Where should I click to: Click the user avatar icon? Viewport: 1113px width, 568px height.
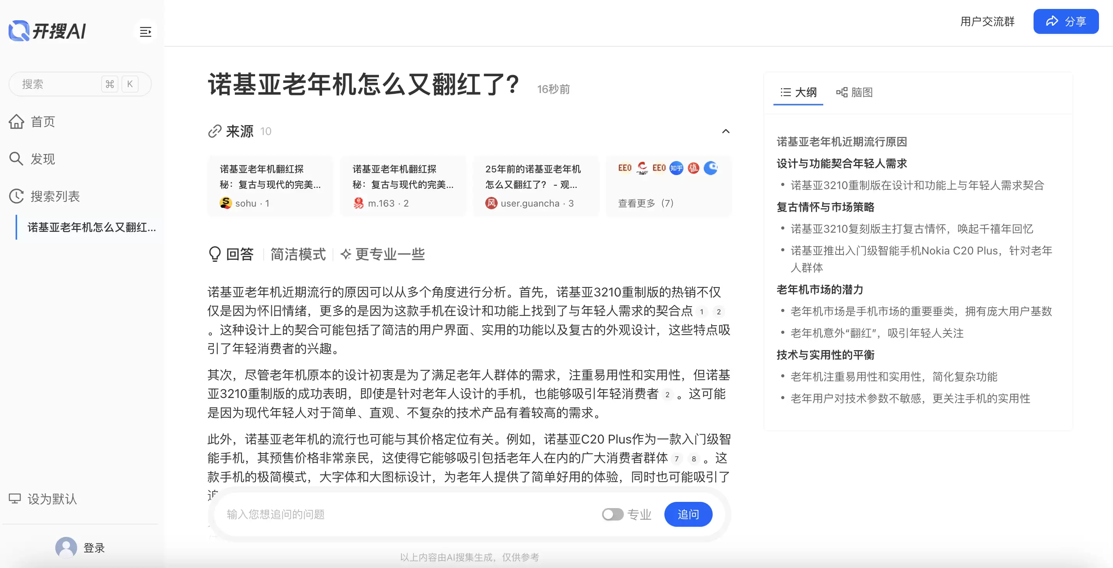(66, 547)
